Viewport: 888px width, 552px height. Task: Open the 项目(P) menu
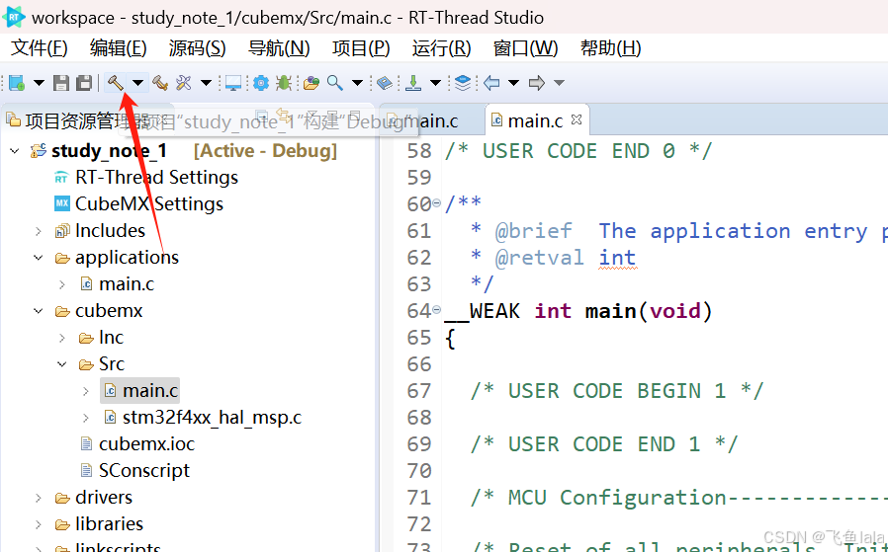coord(361,48)
